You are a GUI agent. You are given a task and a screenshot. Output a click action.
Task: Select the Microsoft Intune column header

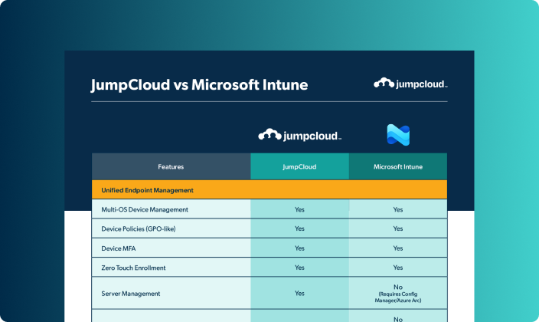[398, 166]
